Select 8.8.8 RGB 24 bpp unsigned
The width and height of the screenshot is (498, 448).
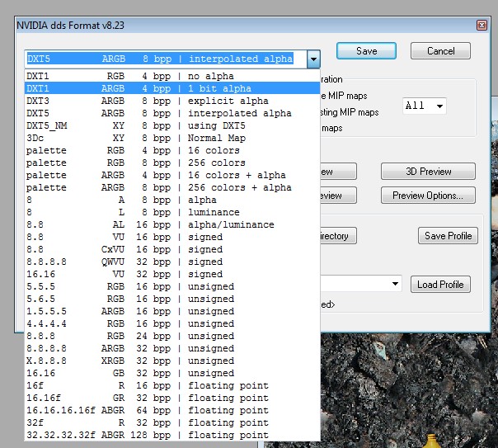click(x=172, y=336)
